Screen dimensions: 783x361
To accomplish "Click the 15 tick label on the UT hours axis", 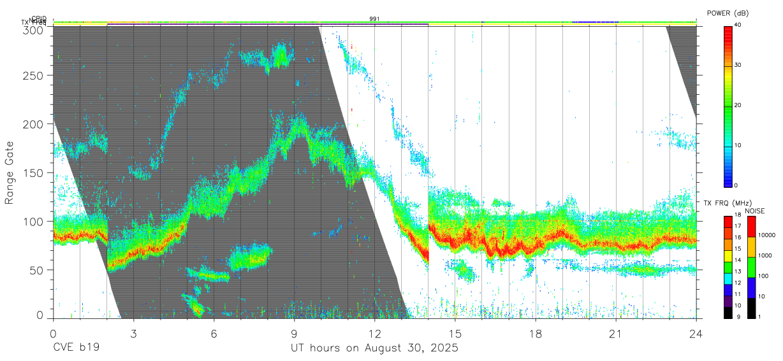I will pos(455,333).
